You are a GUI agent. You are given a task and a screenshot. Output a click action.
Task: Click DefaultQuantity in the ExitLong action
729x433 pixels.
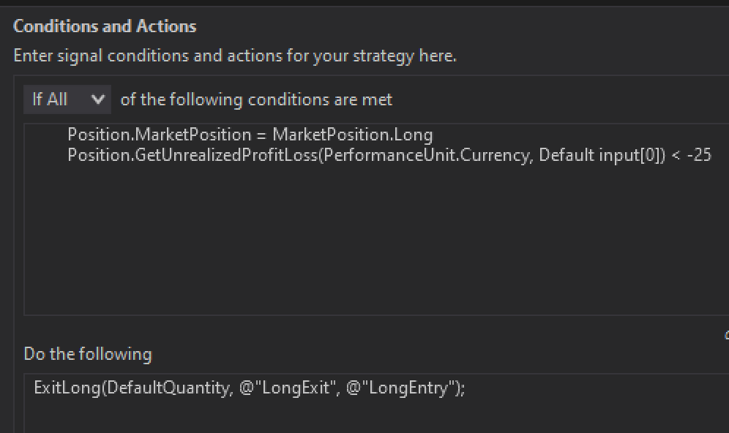pos(168,388)
